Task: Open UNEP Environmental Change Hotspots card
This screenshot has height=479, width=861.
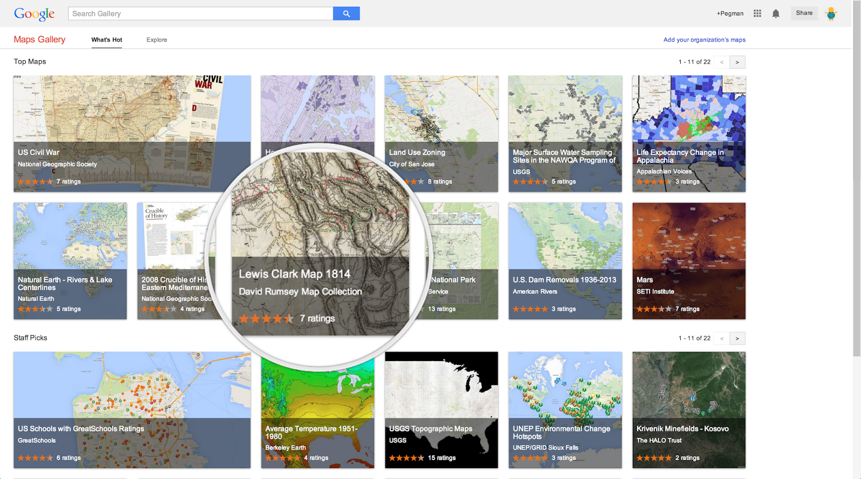Action: tap(565, 410)
